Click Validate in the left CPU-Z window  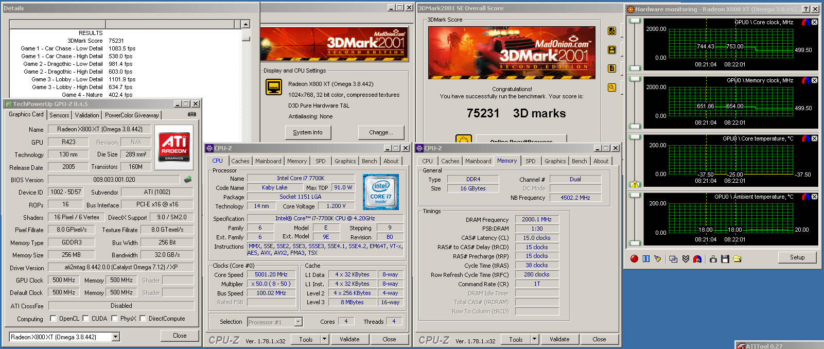click(349, 339)
